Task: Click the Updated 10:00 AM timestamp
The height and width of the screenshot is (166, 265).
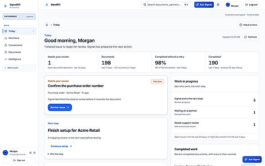Action: click(x=231, y=37)
